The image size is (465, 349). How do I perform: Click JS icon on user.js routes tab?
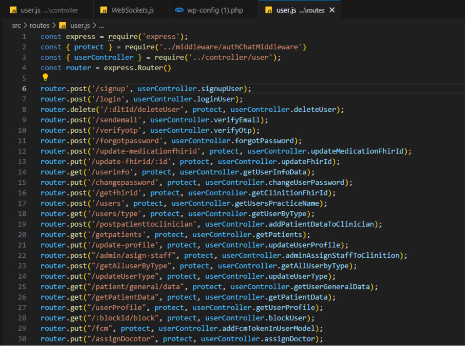[268, 10]
